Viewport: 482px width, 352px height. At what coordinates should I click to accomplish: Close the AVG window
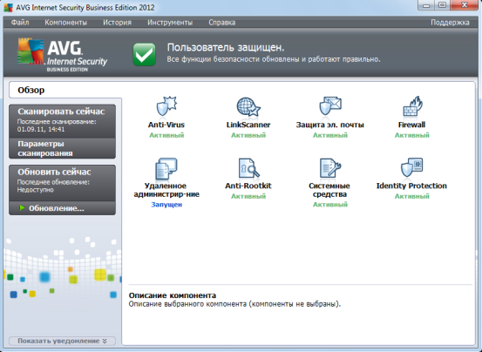coord(465,5)
